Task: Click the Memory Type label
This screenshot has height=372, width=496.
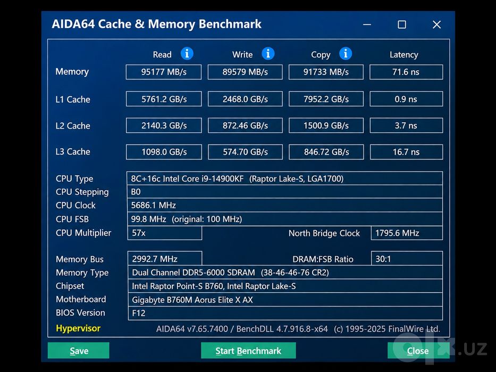Action: (82, 273)
